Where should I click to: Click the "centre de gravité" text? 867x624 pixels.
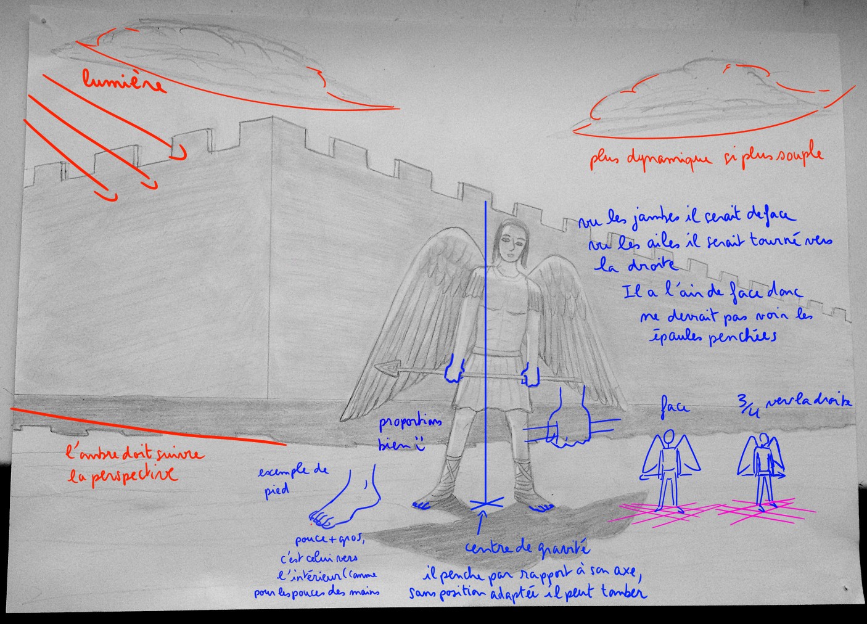(527, 549)
